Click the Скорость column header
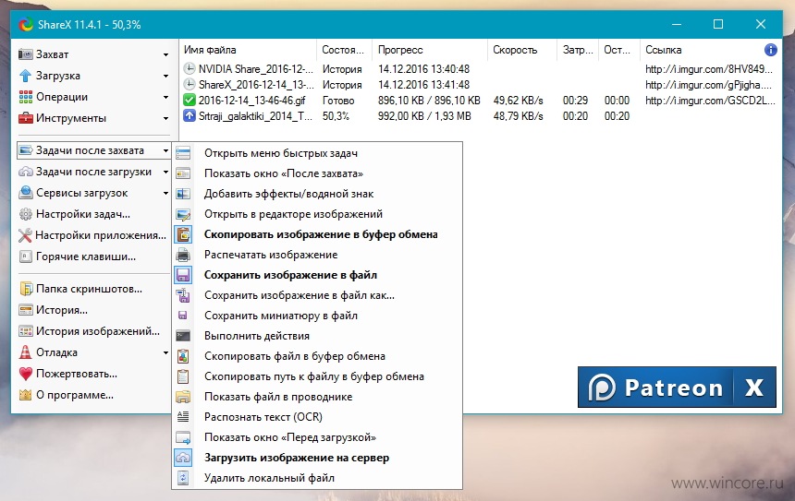795x501 pixels. coord(521,50)
